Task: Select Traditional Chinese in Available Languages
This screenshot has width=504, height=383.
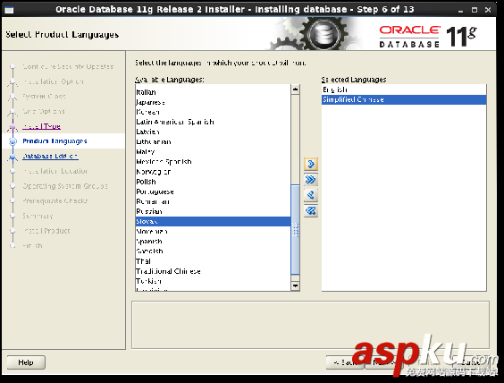Action: [213, 271]
